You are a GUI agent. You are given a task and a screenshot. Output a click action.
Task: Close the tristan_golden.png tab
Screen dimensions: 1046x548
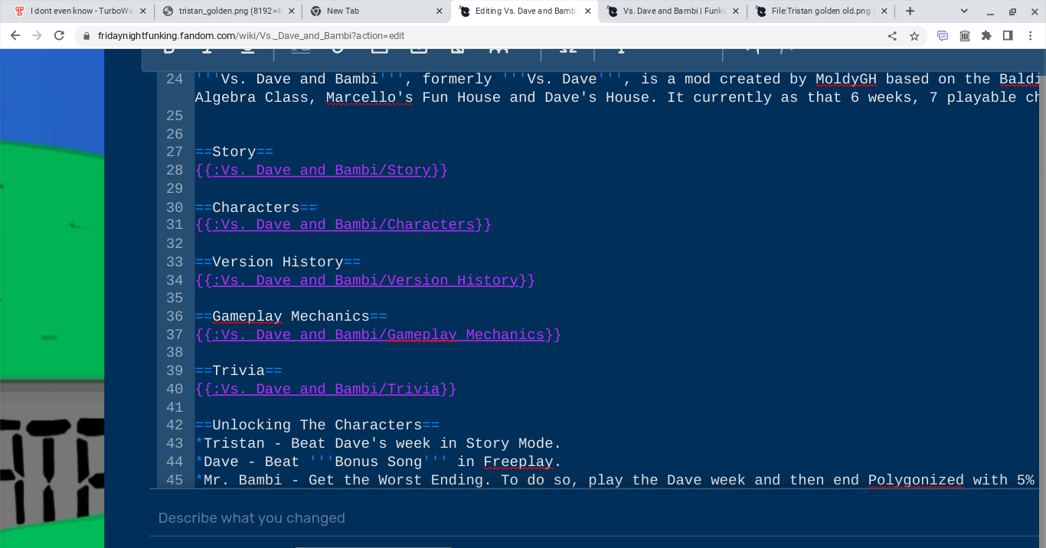coord(291,11)
